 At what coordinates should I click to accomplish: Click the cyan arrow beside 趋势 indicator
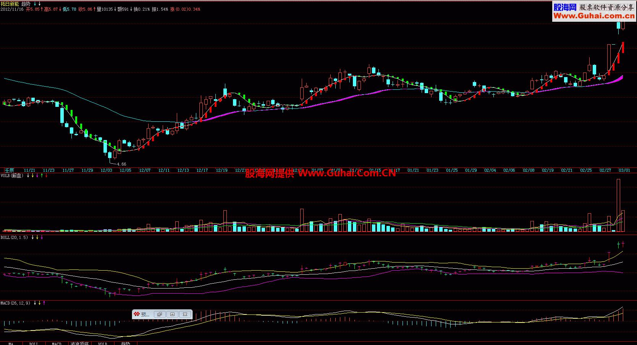35,4
